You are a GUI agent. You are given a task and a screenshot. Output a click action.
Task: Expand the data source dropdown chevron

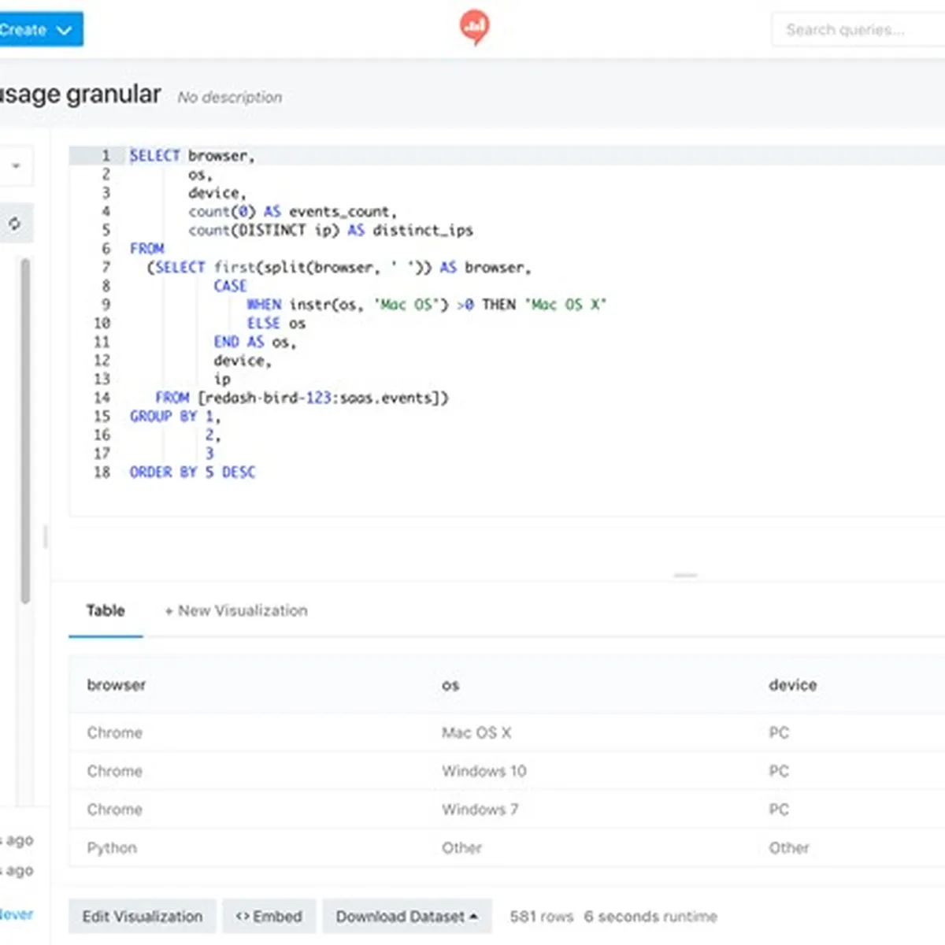pos(15,166)
